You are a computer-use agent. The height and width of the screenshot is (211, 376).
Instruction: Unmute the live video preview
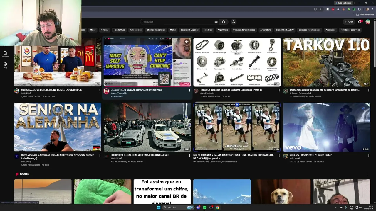point(187,42)
